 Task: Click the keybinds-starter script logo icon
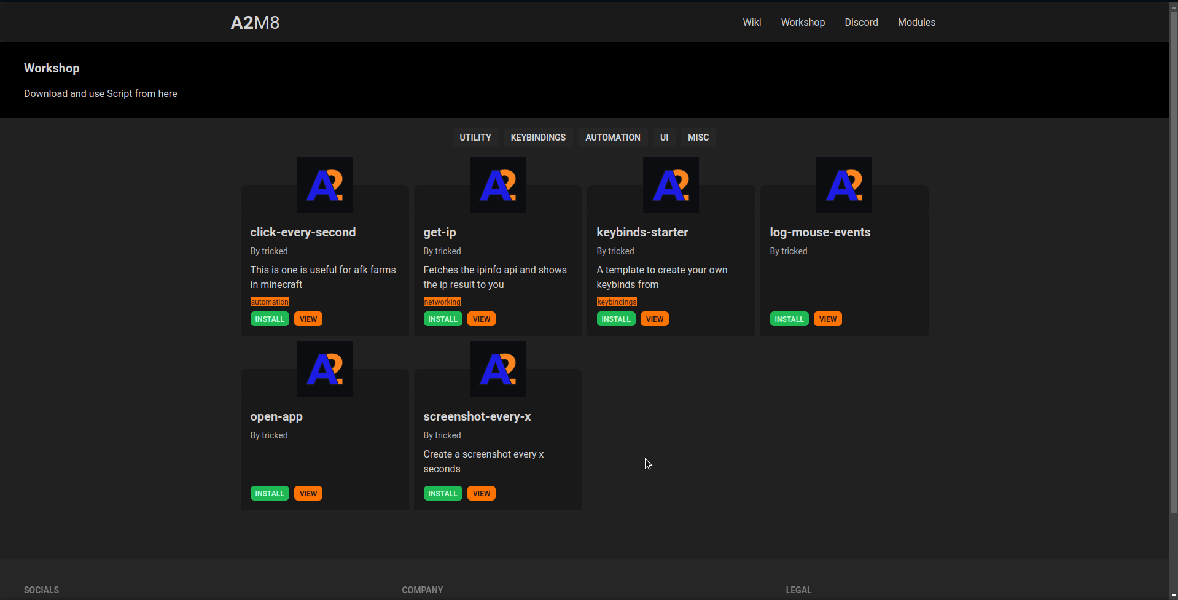(671, 185)
